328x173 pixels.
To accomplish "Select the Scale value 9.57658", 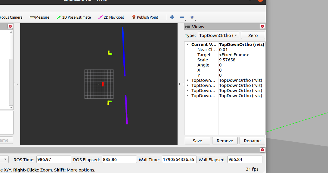I will coord(227,60).
